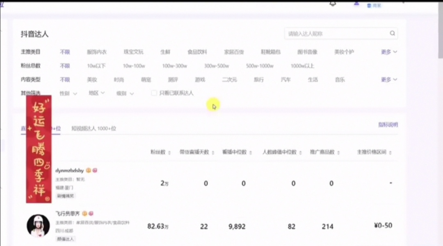
Task: Filter category by 鞋靴箱包
Action: 271,52
